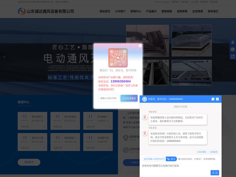This screenshot has height=177, width=236.
Task: Open news card 临沂莒南县...
Action: 65,121
